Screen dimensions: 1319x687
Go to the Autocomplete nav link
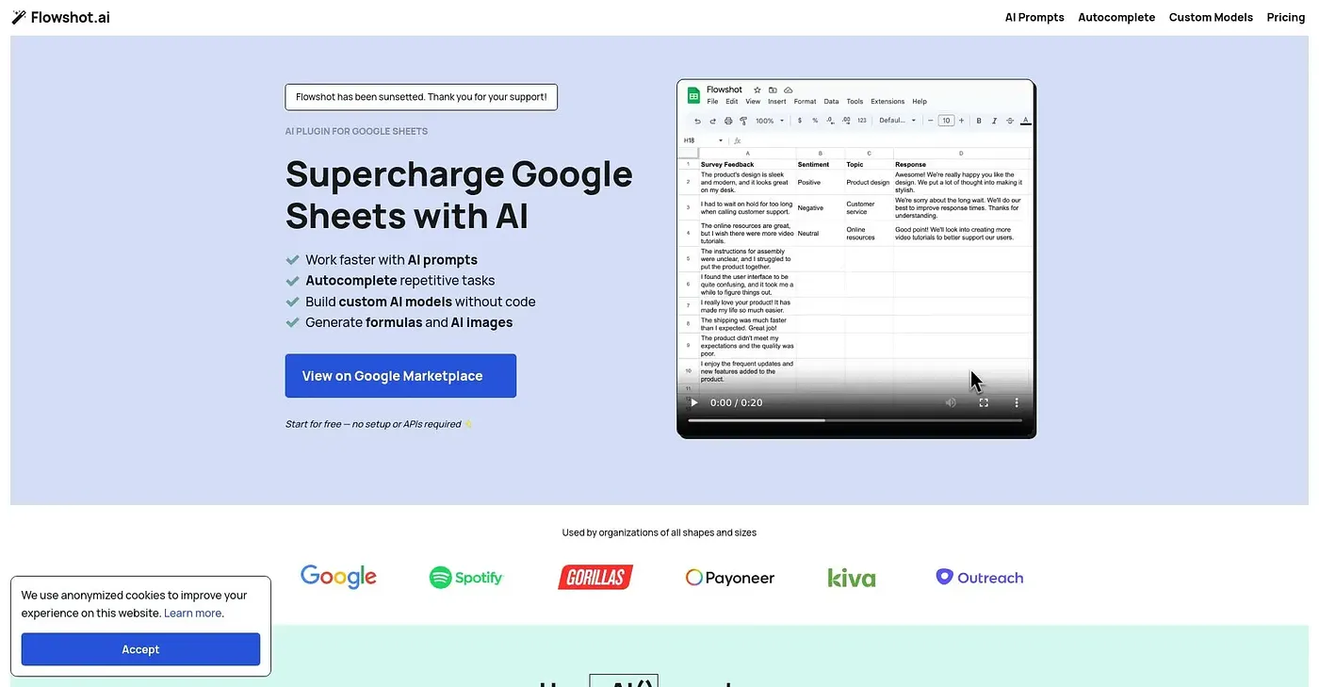click(x=1116, y=17)
